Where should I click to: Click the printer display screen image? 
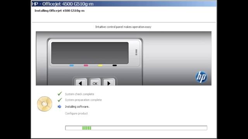[90, 53]
